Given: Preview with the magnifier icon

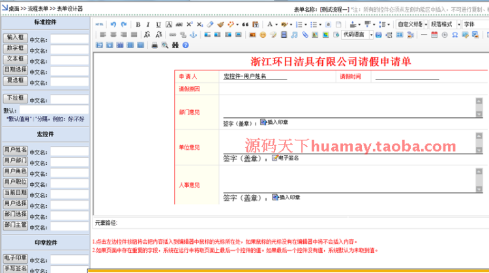Looking at the screenshot, I should pyautogui.click(x=165, y=45).
